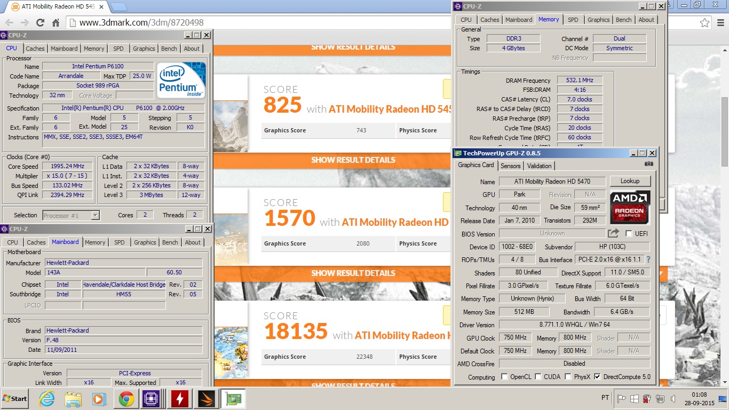The width and height of the screenshot is (729, 410).
Task: Go back in Chrome browser
Action: (x=9, y=22)
